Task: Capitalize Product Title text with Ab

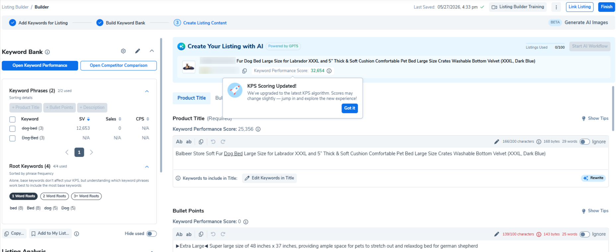Action: 179,142
